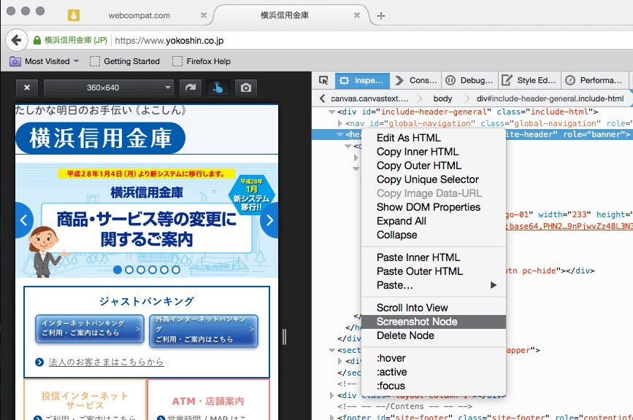Choose Collapse in context menu
Image resolution: width=633 pixels, height=420 pixels.
(434, 235)
